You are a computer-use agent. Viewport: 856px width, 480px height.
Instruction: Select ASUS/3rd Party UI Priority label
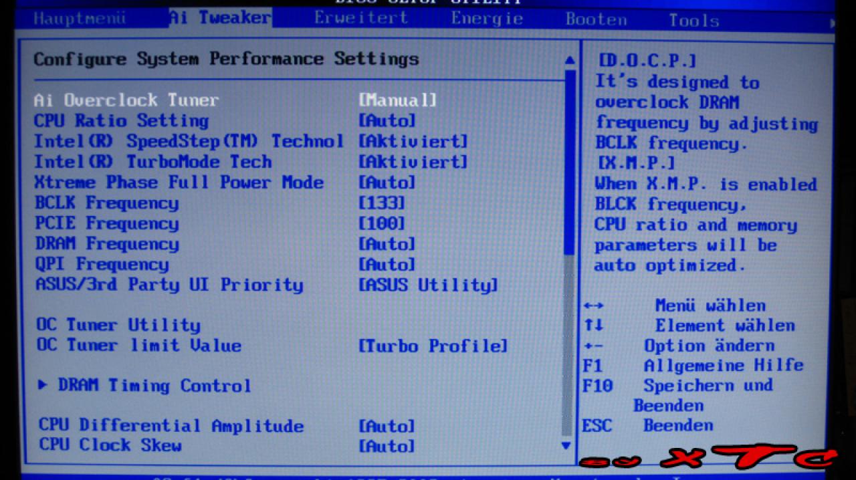click(x=169, y=285)
